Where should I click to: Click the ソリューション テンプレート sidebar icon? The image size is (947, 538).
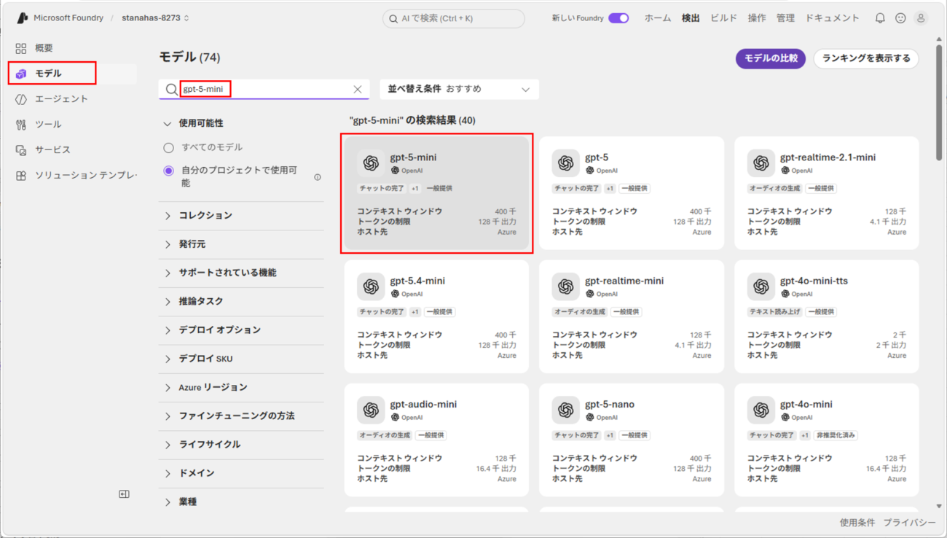21,176
